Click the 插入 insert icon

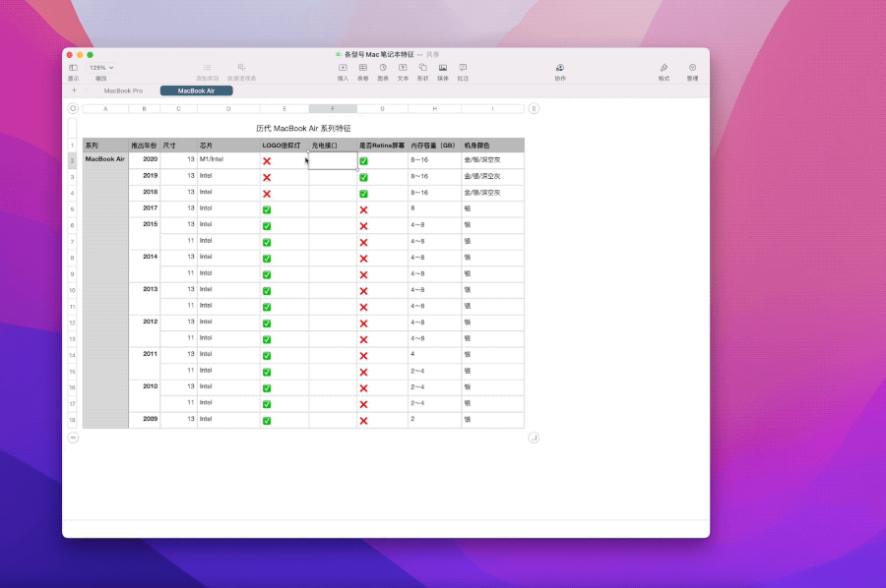click(x=343, y=68)
